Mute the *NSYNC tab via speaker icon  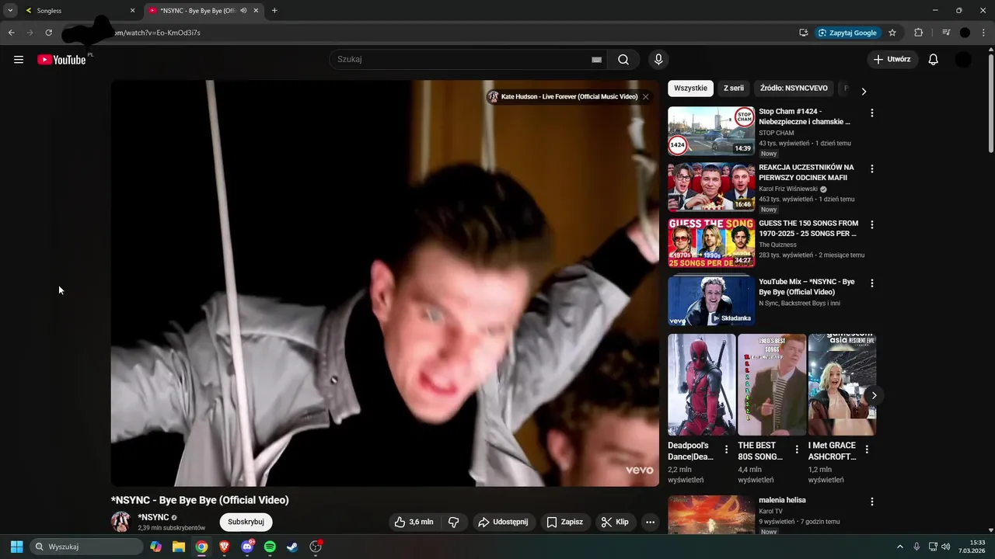point(243,11)
